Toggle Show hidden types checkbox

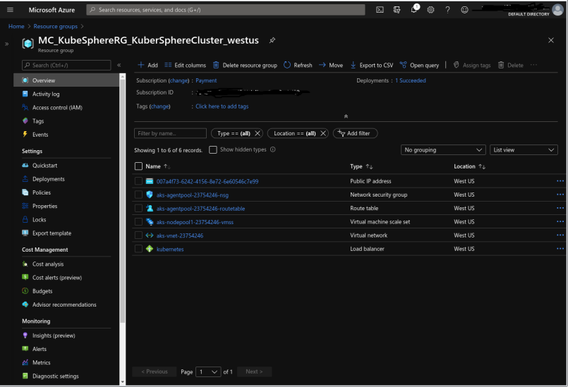213,149
